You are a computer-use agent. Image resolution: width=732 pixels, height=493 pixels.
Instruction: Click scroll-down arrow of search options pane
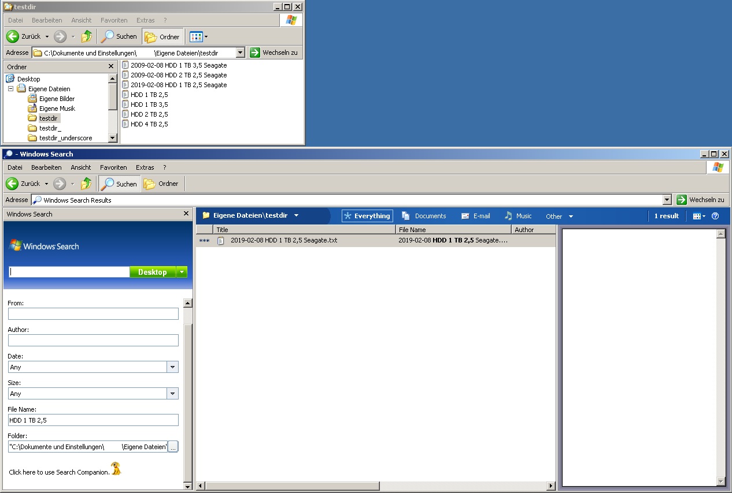click(x=187, y=486)
